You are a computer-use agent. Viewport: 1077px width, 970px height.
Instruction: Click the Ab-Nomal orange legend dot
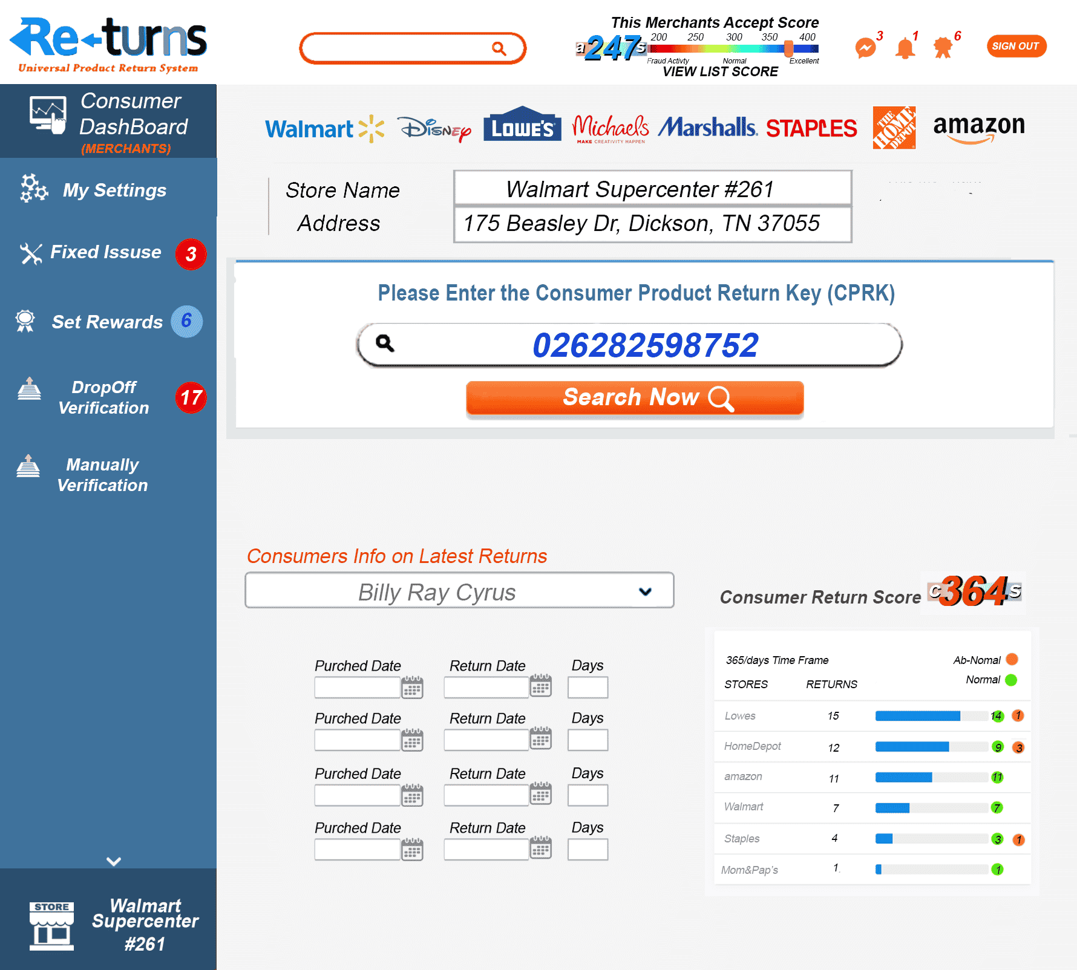[x=1012, y=659]
